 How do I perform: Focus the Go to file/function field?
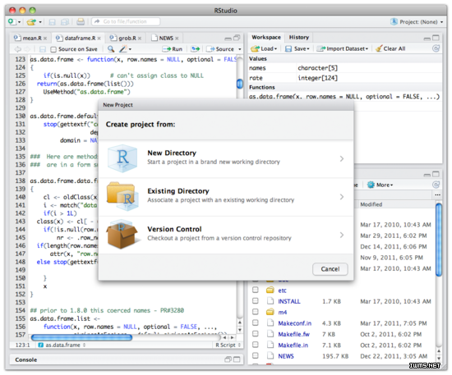point(126,21)
